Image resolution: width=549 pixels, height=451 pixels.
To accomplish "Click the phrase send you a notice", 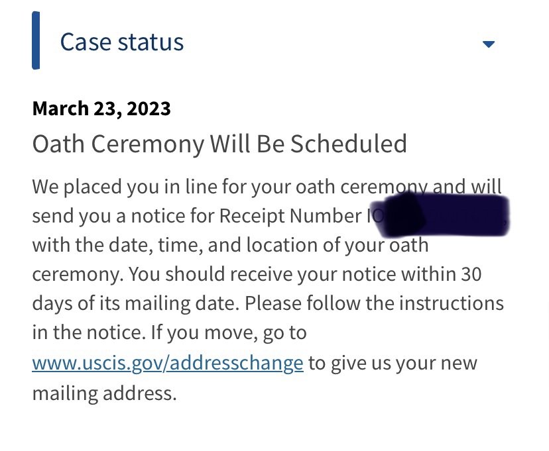I will [109, 216].
